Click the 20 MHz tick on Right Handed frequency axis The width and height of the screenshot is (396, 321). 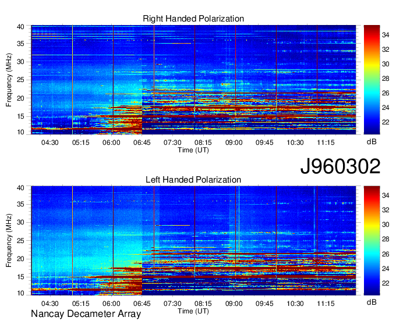(x=20, y=98)
